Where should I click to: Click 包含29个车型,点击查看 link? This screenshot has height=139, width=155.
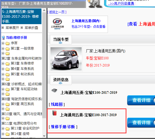point(89,26)
